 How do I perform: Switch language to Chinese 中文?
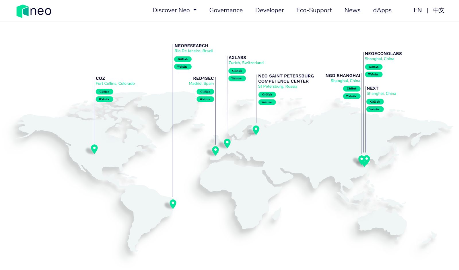click(439, 10)
